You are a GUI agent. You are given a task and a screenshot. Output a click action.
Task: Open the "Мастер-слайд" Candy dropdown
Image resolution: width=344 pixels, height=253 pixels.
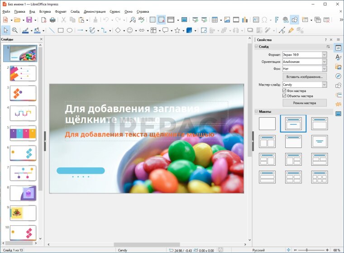click(324, 85)
